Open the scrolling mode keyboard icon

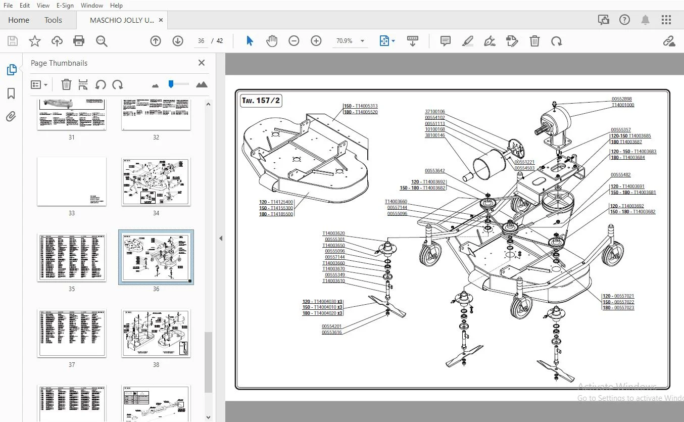pos(413,41)
